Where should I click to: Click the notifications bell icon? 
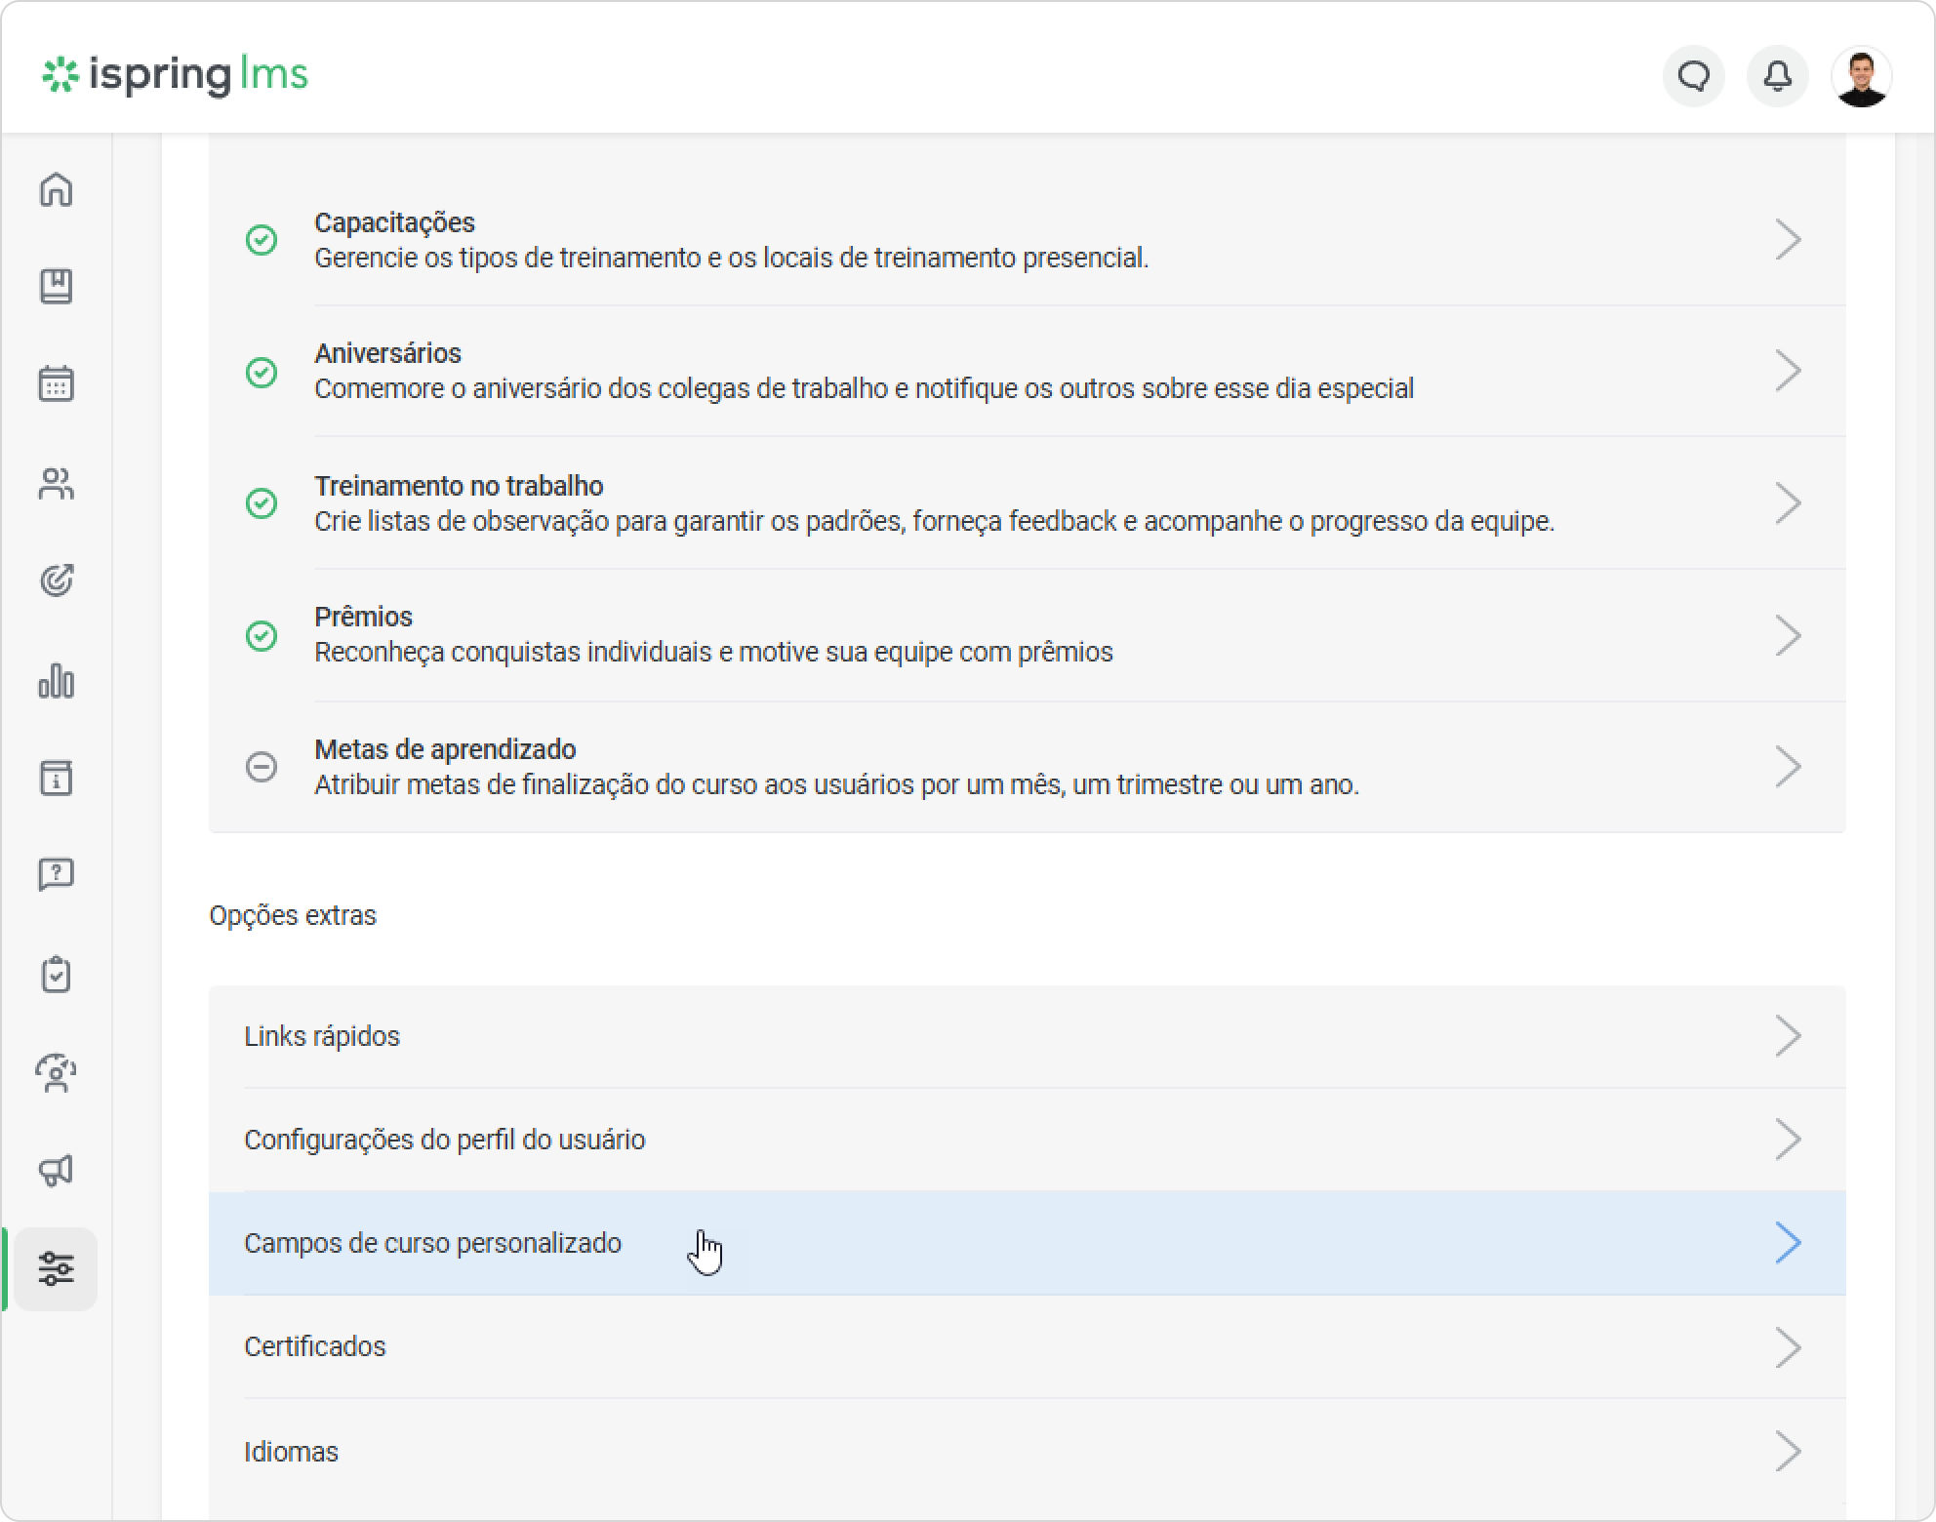coord(1778,76)
